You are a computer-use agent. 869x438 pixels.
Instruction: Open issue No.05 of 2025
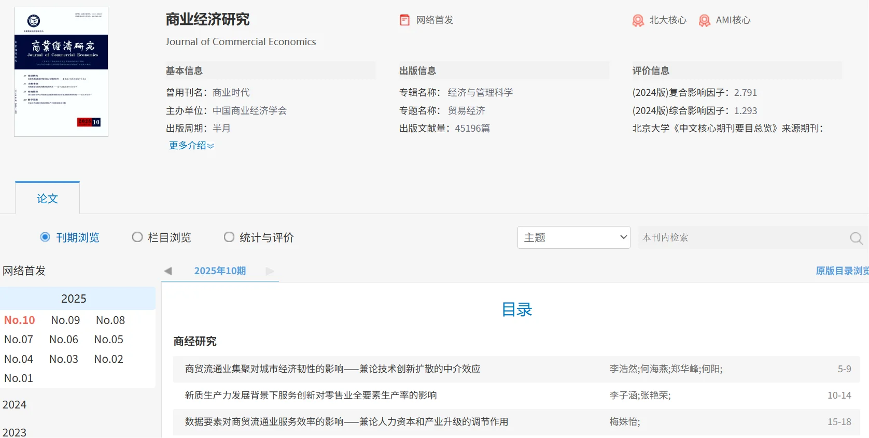coord(109,340)
